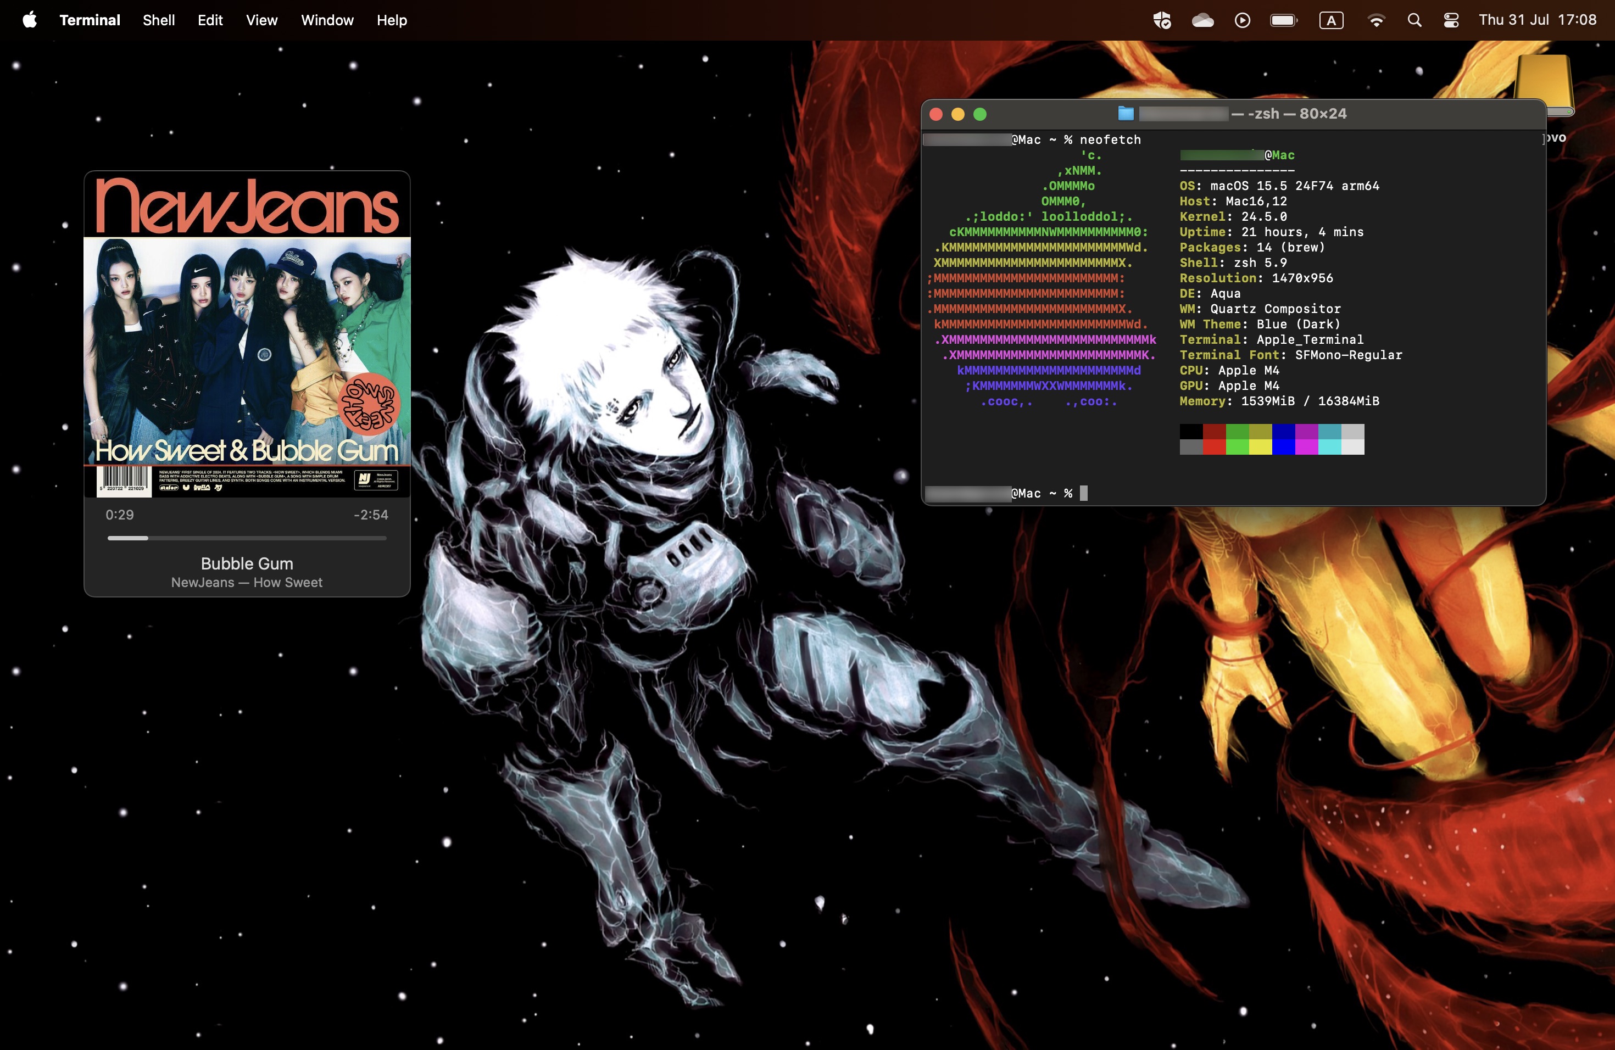This screenshot has height=1050, width=1615.
Task: Click the terminal cursor at bottom prompt
Action: point(1084,493)
